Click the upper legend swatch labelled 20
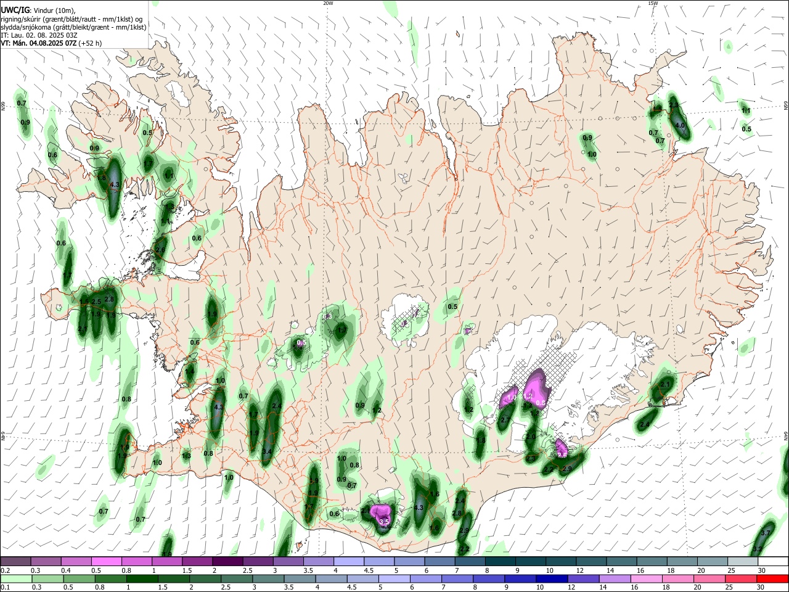Viewport: 789px width, 592px height. click(713, 562)
